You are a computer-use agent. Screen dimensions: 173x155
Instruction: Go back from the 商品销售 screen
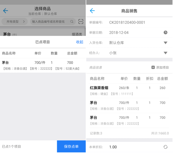point(92,11)
